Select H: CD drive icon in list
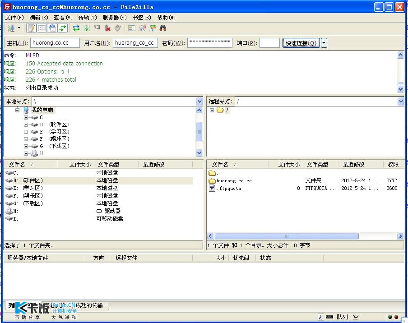Screen dimensions: 408x323 pyautogui.click(x=9, y=211)
